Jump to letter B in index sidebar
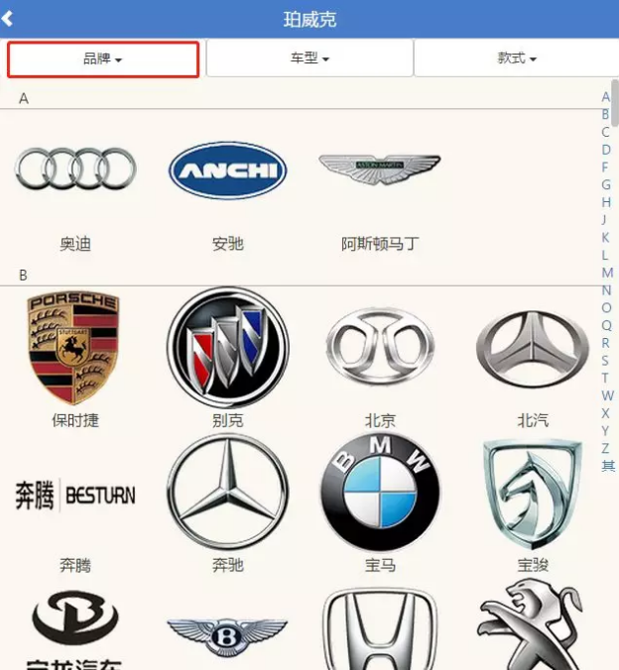 coord(605,115)
